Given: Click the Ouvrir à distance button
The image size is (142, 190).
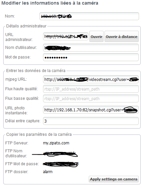Looking at the screenshot, I should tap(122, 36).
